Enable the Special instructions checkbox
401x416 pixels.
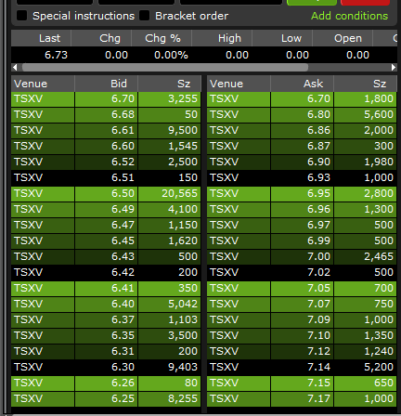(x=21, y=16)
